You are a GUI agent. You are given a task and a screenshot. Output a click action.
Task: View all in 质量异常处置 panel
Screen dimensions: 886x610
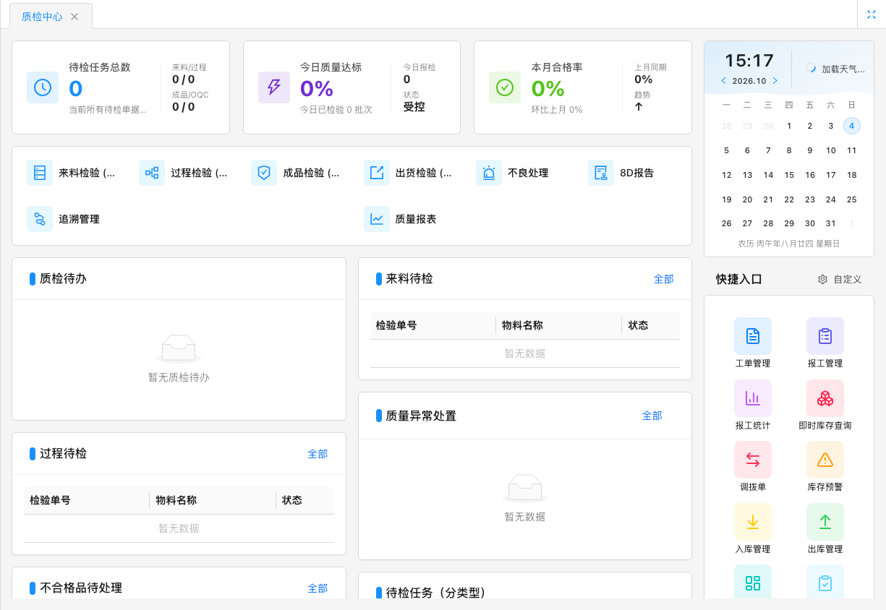click(652, 416)
